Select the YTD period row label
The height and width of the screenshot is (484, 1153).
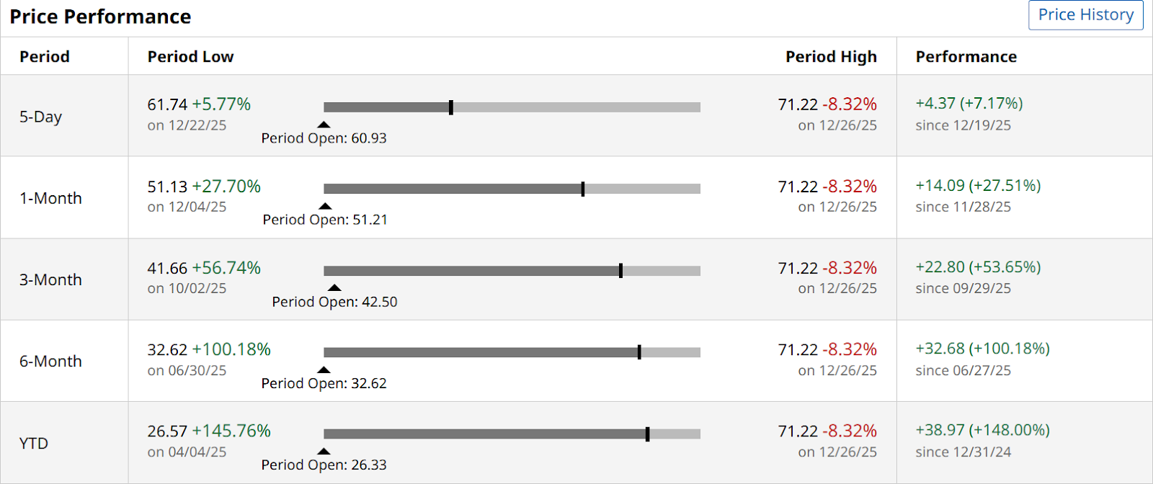(34, 444)
